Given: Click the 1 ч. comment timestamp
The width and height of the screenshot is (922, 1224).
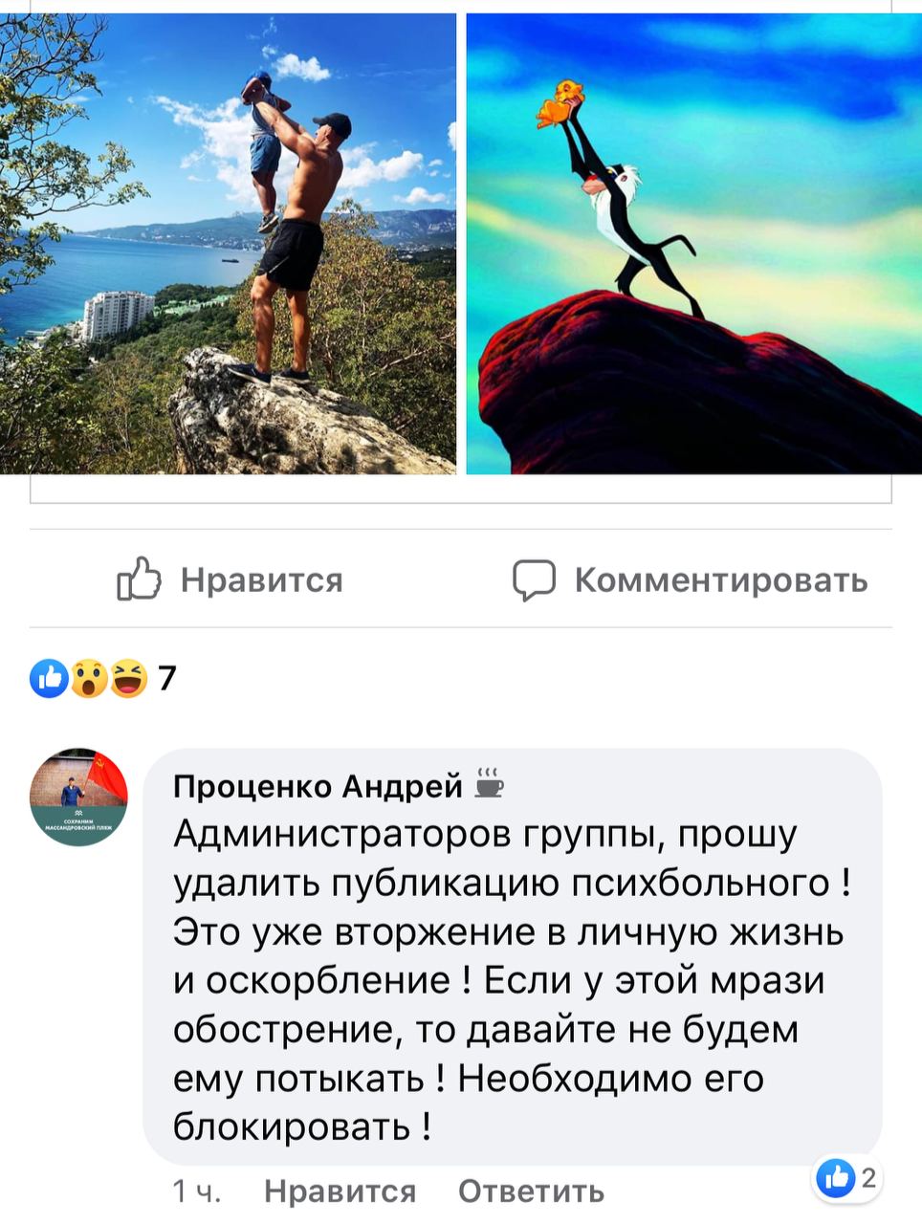Looking at the screenshot, I should [197, 1191].
